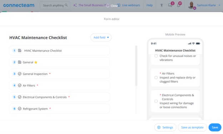Click the star icon next to General
223x134 pixels.
(36, 62)
